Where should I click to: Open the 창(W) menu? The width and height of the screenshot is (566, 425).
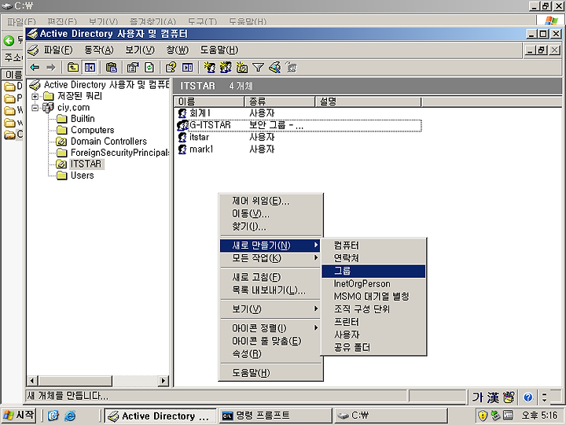177,50
